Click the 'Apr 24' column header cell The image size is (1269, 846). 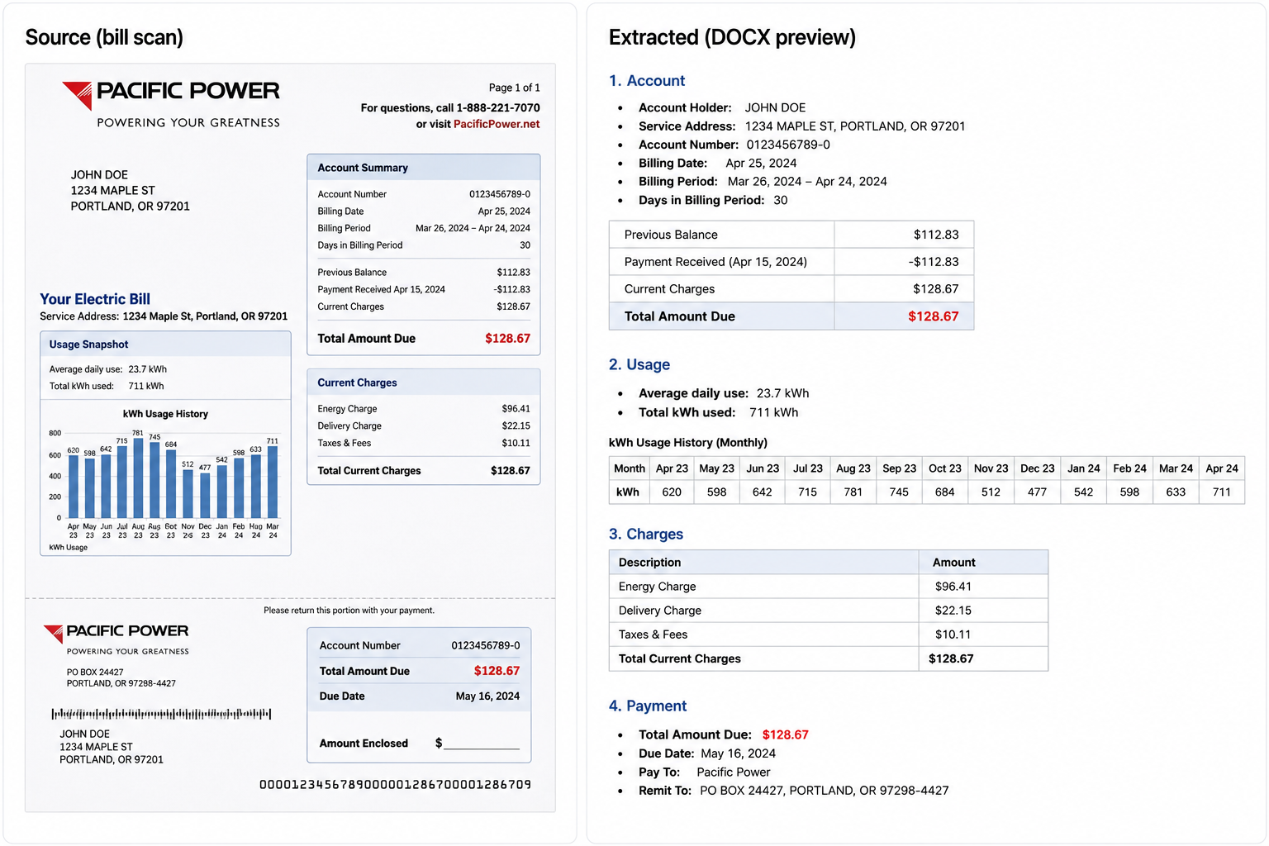(1222, 468)
